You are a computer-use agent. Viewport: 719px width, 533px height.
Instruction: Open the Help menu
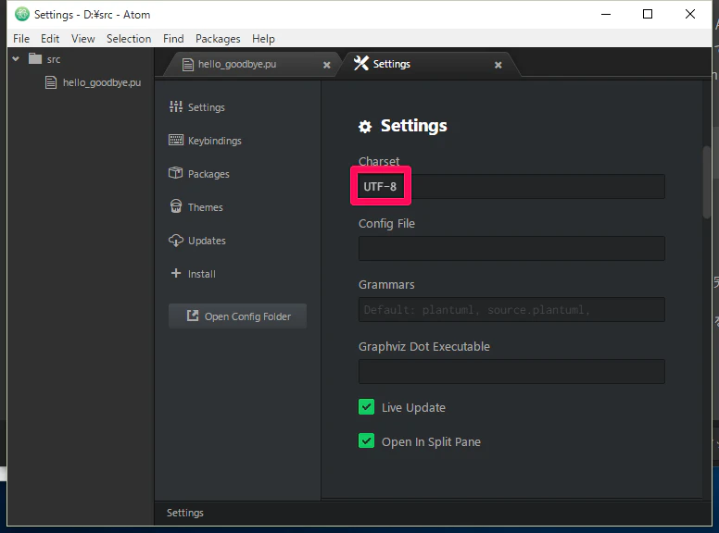pyautogui.click(x=263, y=39)
